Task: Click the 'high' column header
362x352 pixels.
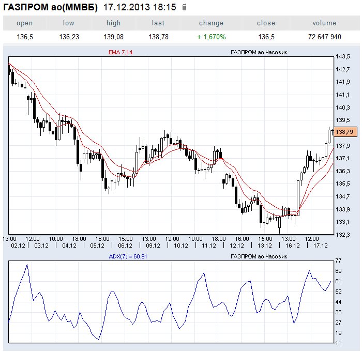Action: pyautogui.click(x=113, y=23)
